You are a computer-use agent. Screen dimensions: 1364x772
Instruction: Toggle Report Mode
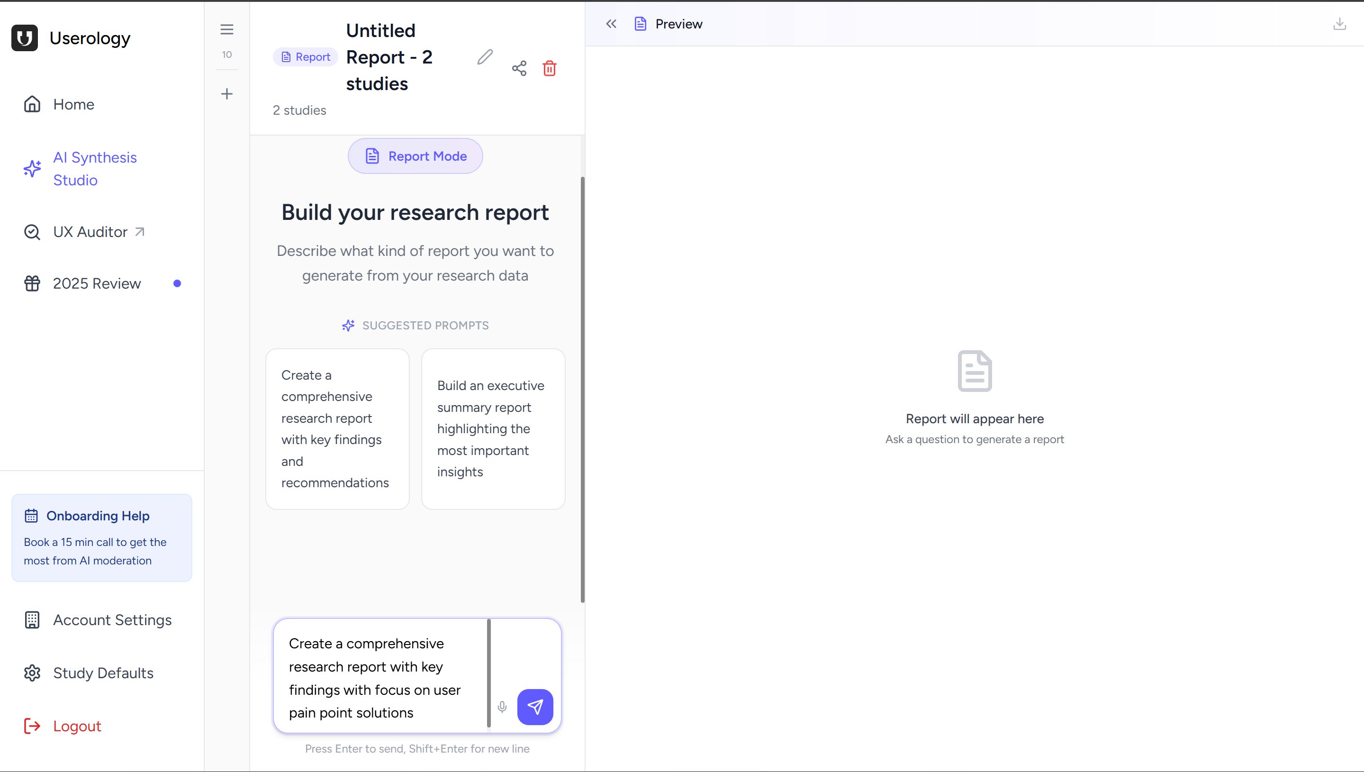(415, 155)
